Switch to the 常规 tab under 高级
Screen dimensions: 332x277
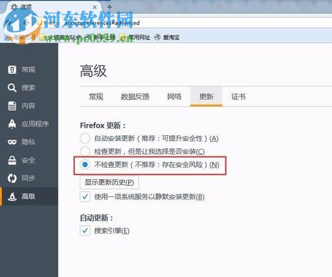point(96,97)
